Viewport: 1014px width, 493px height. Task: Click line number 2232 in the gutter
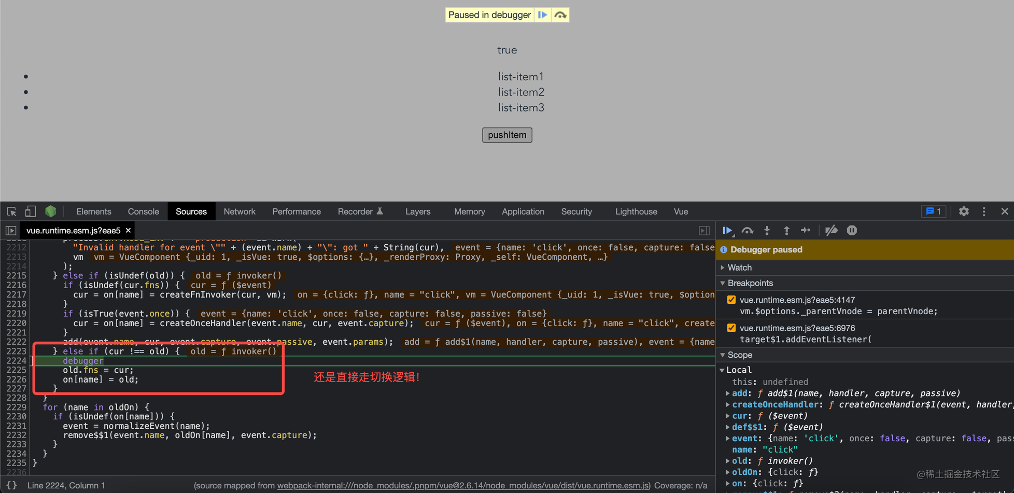click(16, 435)
